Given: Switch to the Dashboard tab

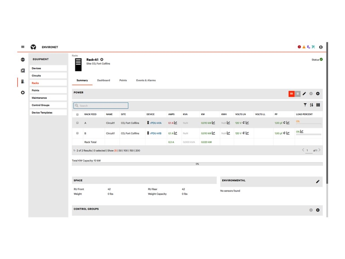Looking at the screenshot, I should click(103, 80).
